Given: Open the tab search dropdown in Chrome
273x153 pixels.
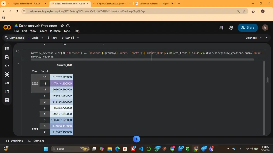Looking at the screenshot, I should (x=4, y=4).
